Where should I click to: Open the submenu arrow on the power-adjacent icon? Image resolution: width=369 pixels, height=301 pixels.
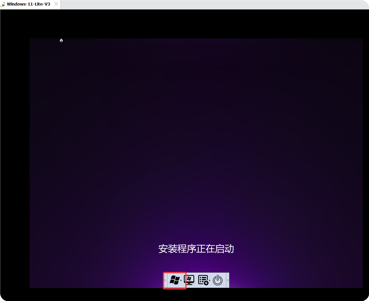(210, 280)
